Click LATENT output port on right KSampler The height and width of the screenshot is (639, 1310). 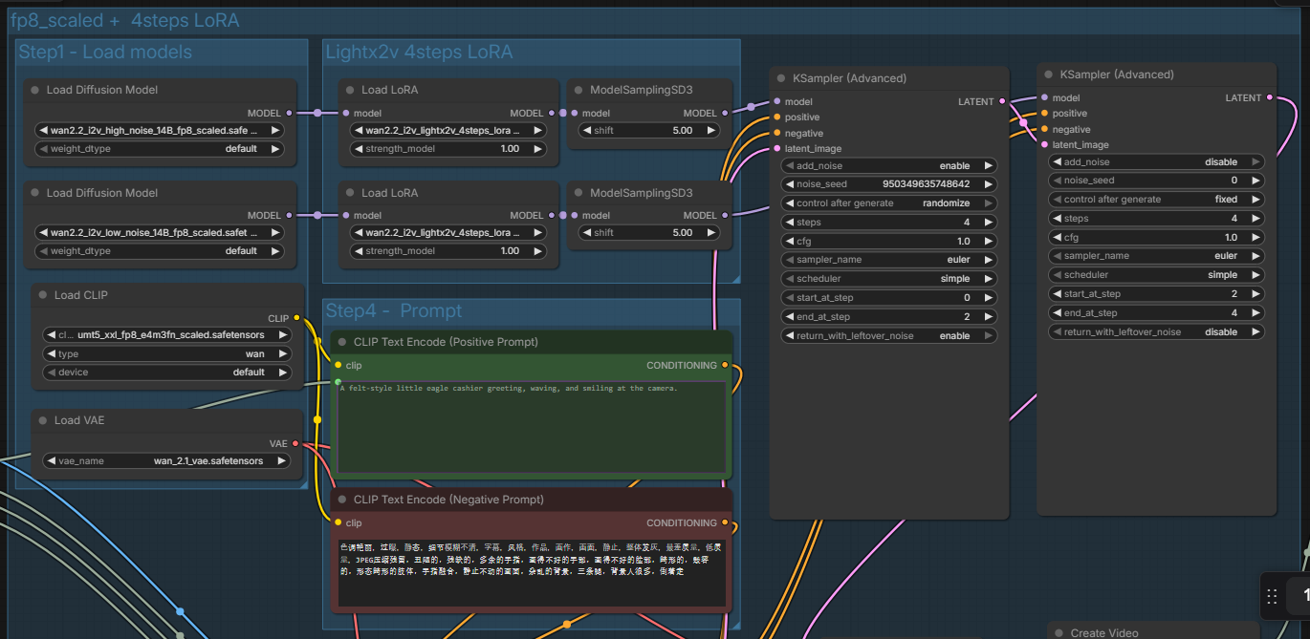pyautogui.click(x=1270, y=97)
